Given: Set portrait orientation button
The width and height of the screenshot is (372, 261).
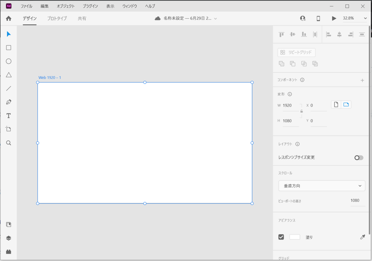Looking at the screenshot, I should point(336,105).
